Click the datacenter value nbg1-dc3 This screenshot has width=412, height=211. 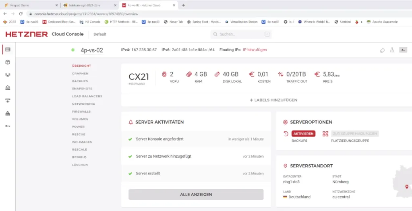[291, 182]
